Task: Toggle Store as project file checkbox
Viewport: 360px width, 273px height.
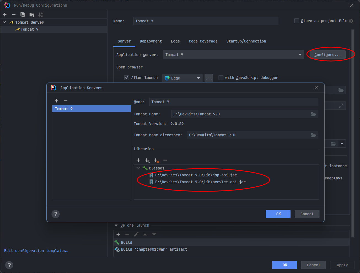Action: 297,21
